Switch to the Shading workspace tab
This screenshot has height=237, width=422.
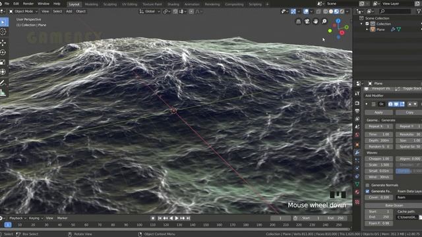173,5
